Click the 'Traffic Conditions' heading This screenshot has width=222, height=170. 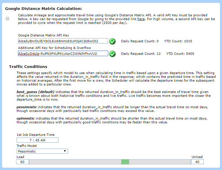click(x=28, y=66)
